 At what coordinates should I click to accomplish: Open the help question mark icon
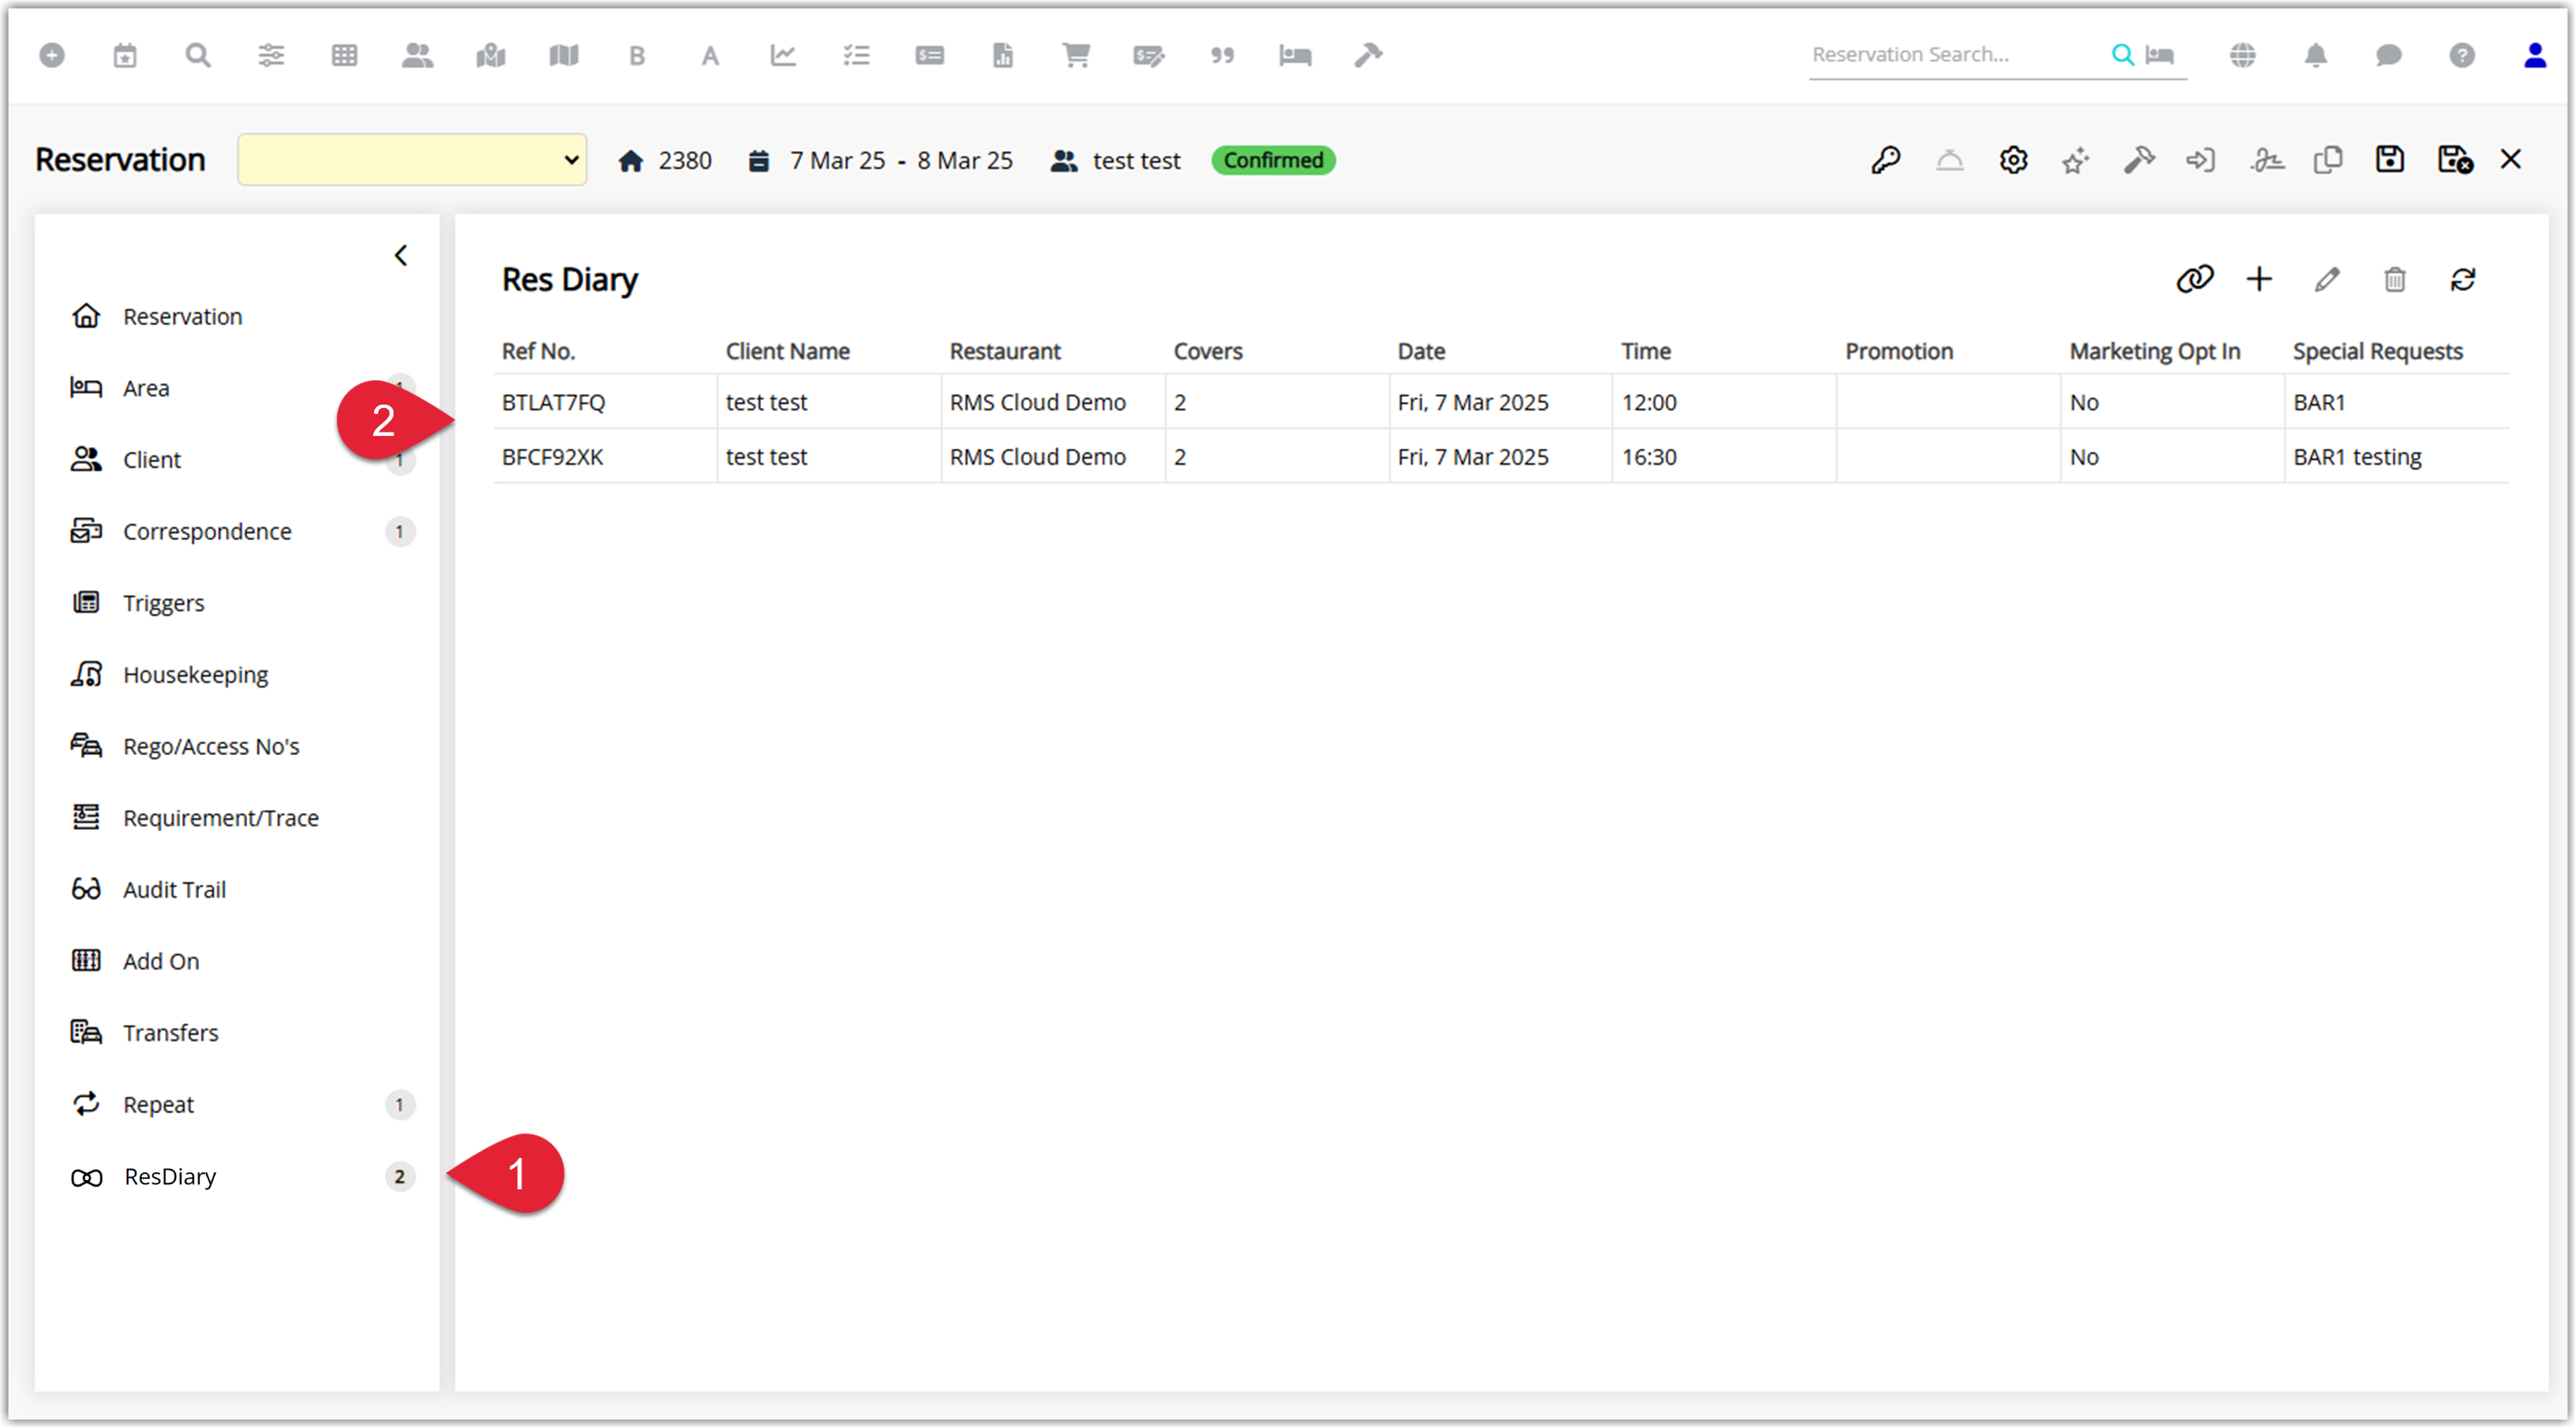tap(2462, 55)
